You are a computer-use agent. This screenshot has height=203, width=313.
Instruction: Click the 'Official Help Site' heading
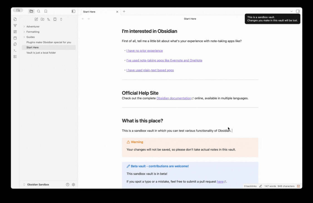(x=140, y=93)
